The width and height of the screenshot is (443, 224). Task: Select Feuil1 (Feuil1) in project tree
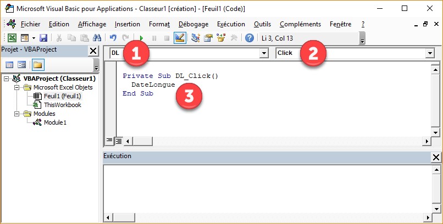click(63, 96)
